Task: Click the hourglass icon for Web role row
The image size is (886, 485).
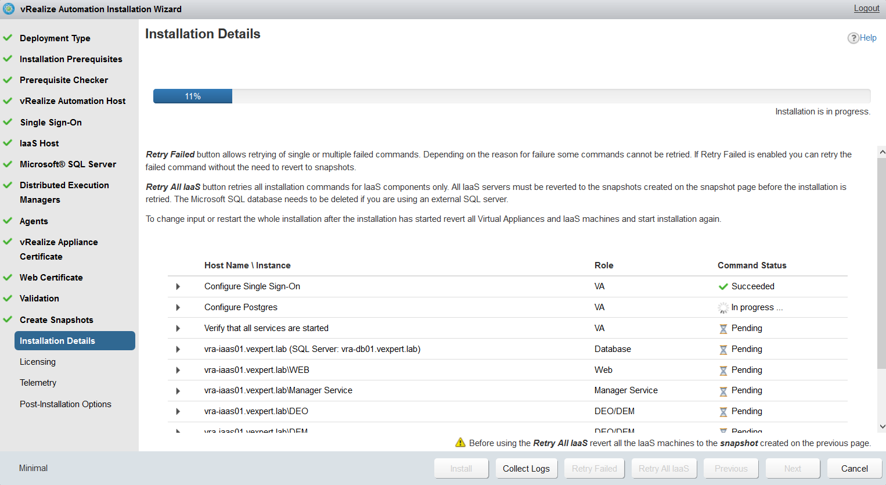Action: point(723,371)
